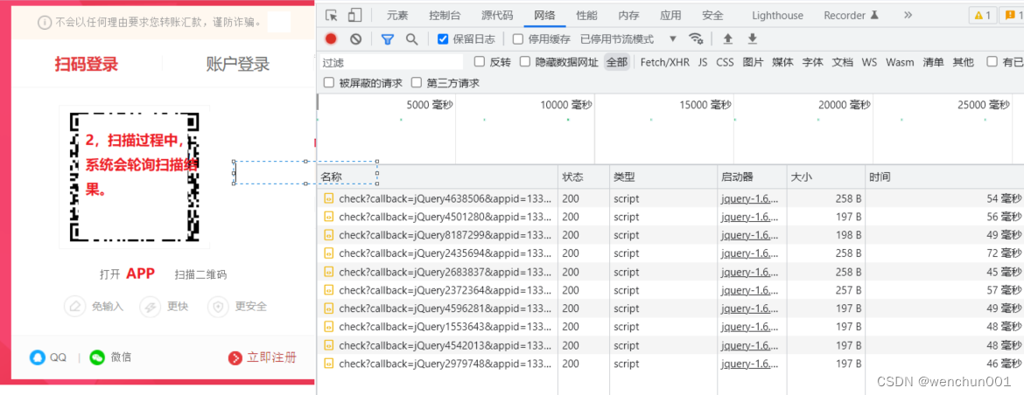Filter requests by WS type
The width and height of the screenshot is (1024, 395).
[x=869, y=62]
